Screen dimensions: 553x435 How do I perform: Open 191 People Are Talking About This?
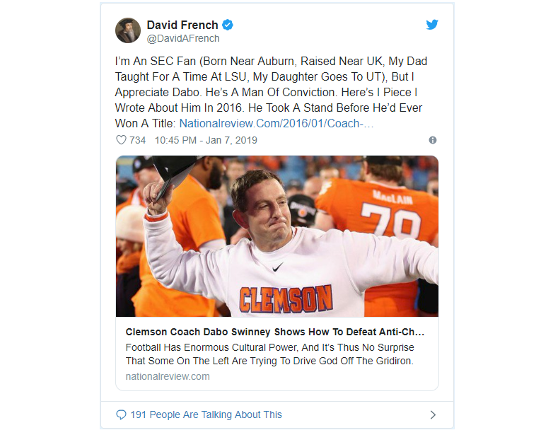tap(206, 414)
